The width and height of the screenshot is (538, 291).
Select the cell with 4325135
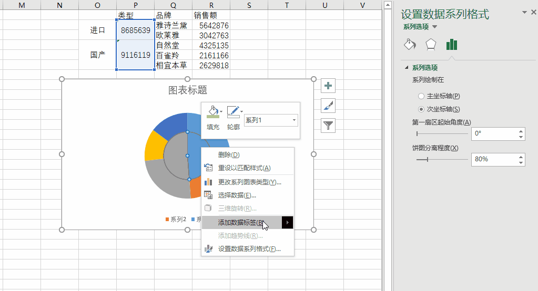tap(211, 45)
